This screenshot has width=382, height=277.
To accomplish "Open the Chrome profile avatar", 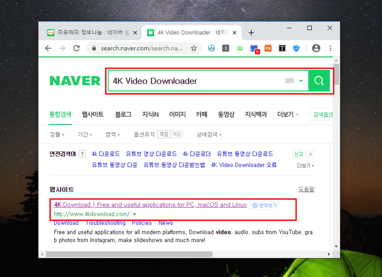I will click(x=316, y=48).
